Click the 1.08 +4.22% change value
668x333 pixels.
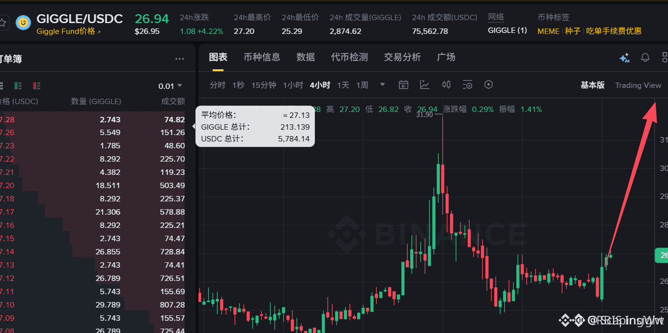201,31
